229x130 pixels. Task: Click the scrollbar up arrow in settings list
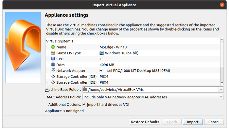[x=222, y=40]
